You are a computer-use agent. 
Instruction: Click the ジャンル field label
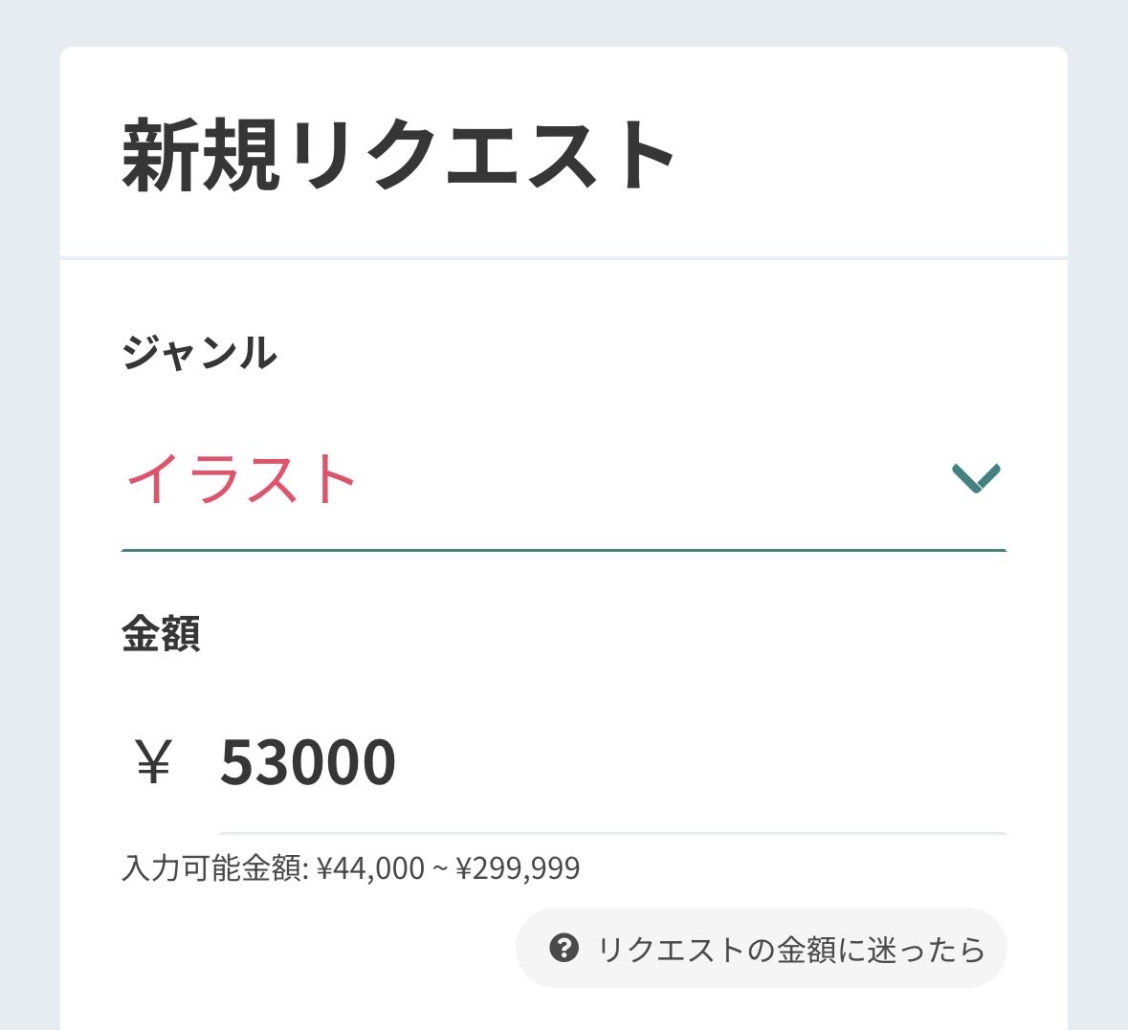199,352
